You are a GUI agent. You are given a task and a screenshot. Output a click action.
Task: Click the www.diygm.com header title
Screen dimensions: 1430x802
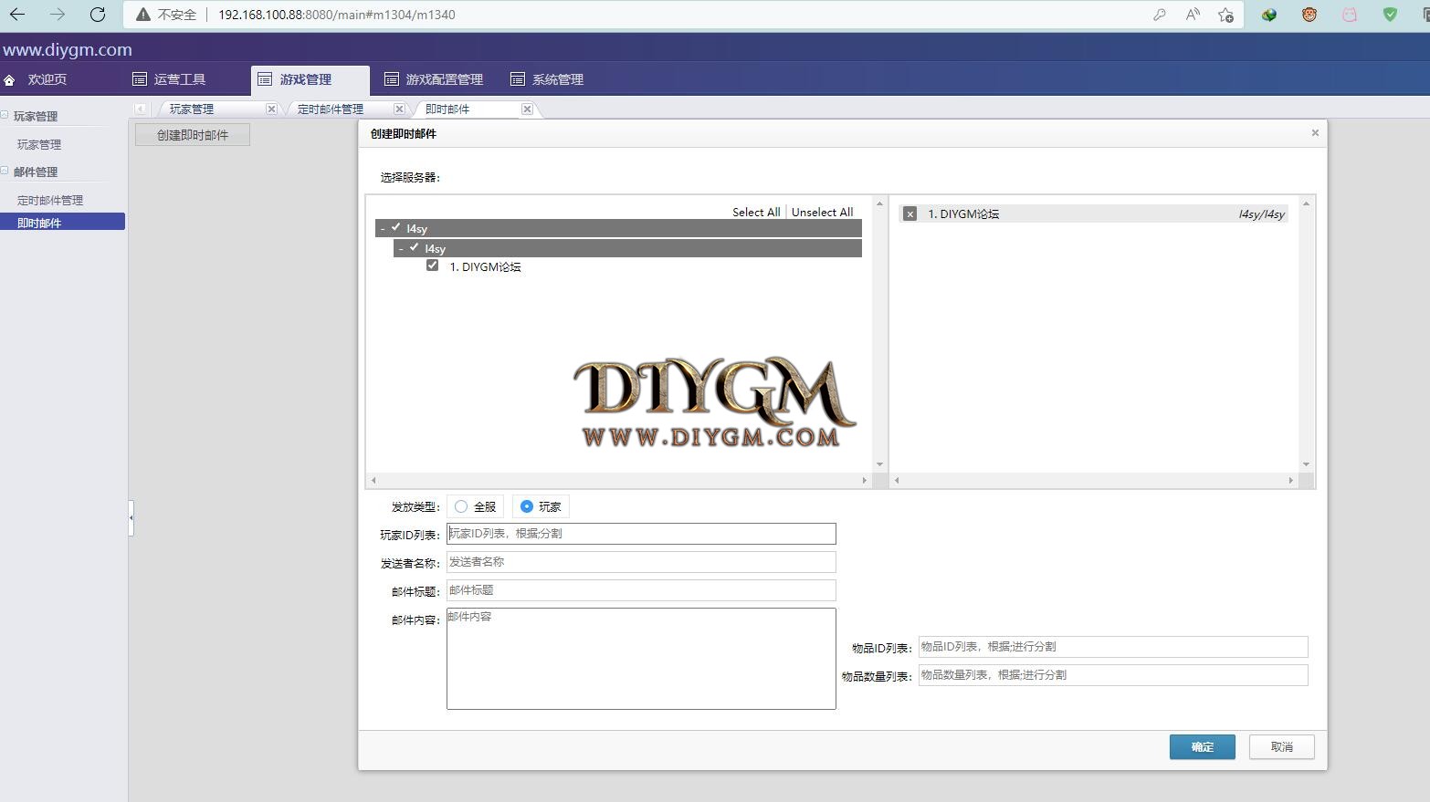pyautogui.click(x=68, y=49)
